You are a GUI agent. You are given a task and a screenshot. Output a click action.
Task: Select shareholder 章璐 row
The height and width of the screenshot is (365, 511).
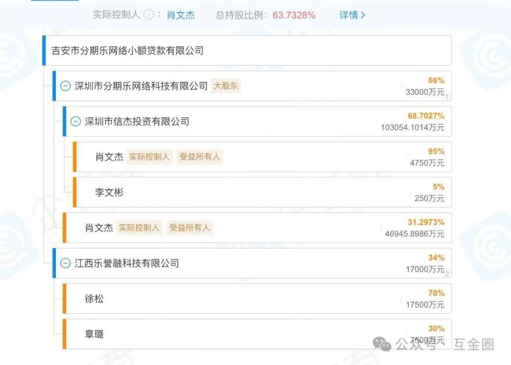94,334
